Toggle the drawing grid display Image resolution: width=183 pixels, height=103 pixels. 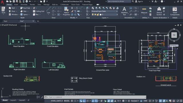click(x=72, y=101)
